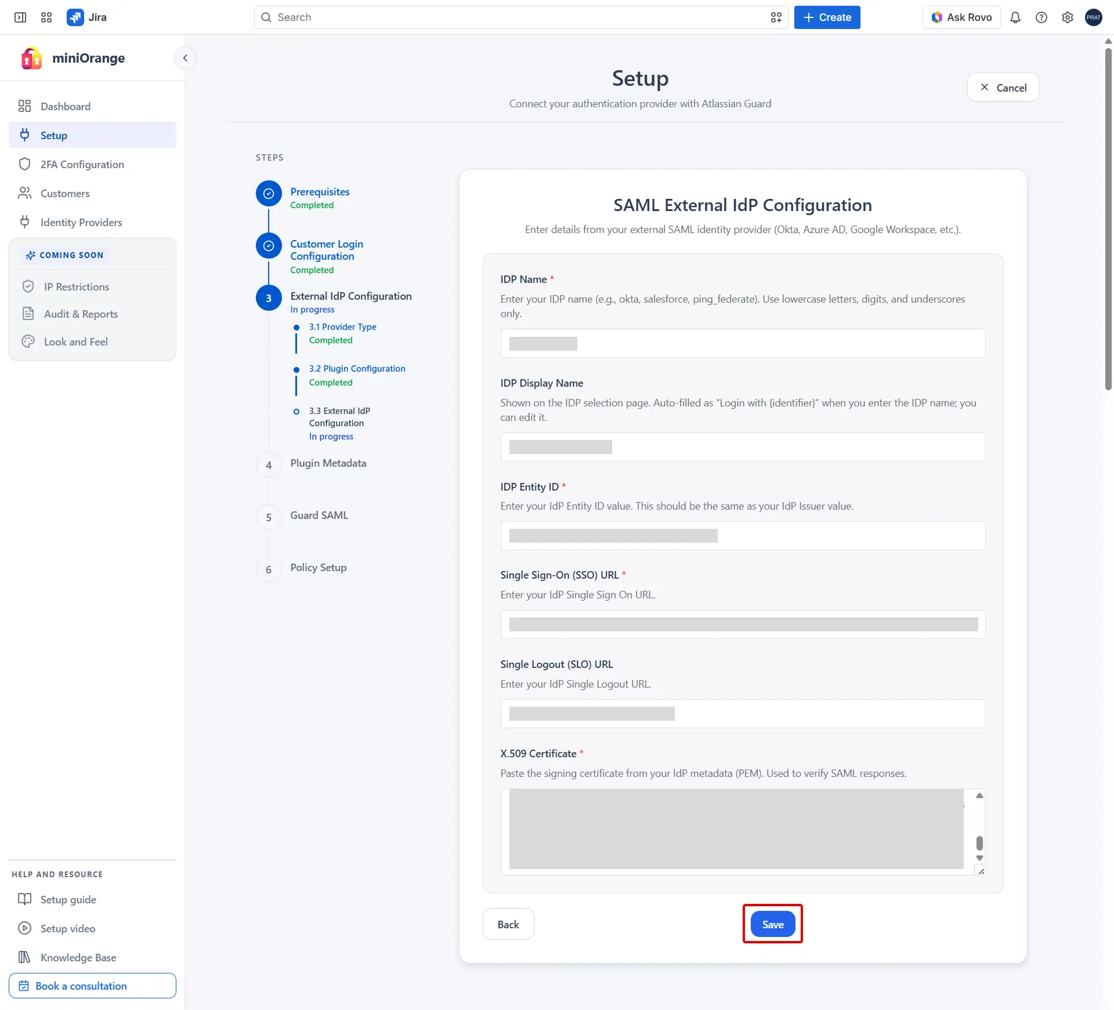1114x1010 pixels.
Task: Select step 3 External IdP Configuration
Action: click(350, 296)
